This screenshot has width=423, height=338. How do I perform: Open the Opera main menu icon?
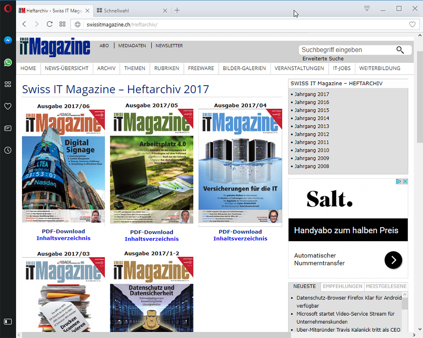tap(8, 9)
